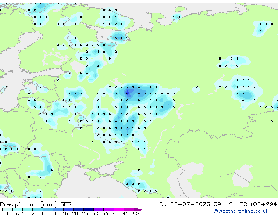Click the "Su 26-07-2026" date text
278x215 pixels.
click(x=185, y=204)
